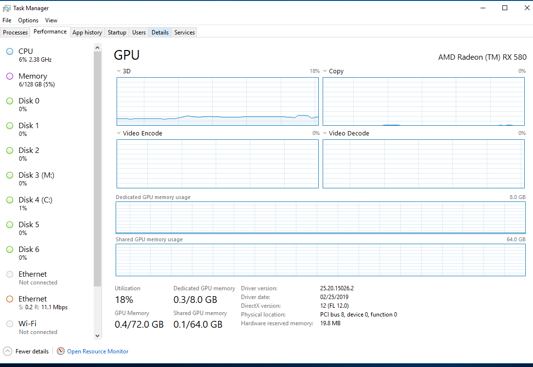Click the 0.1/64.0 GB shared memory value
Screen dimensions: 533x367
198,325
